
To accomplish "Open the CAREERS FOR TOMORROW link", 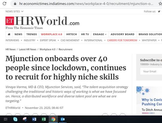I will (x=122, y=40).
